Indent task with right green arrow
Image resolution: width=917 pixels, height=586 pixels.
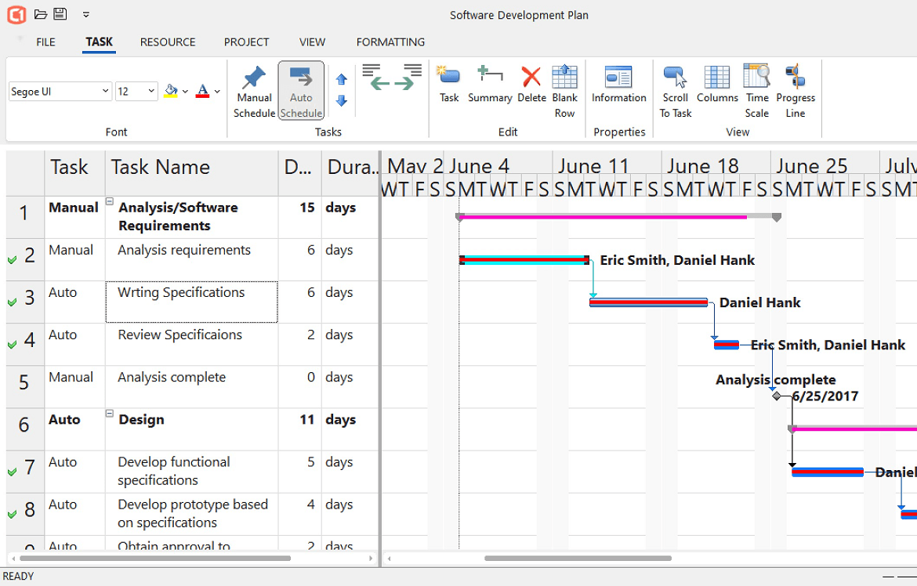408,78
